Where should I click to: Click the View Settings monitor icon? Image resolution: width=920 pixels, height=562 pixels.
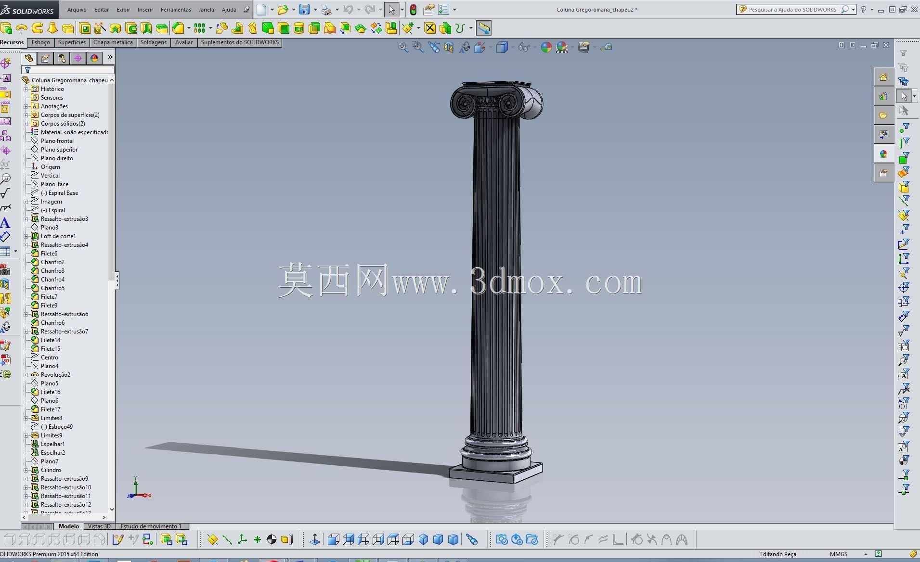tap(583, 47)
